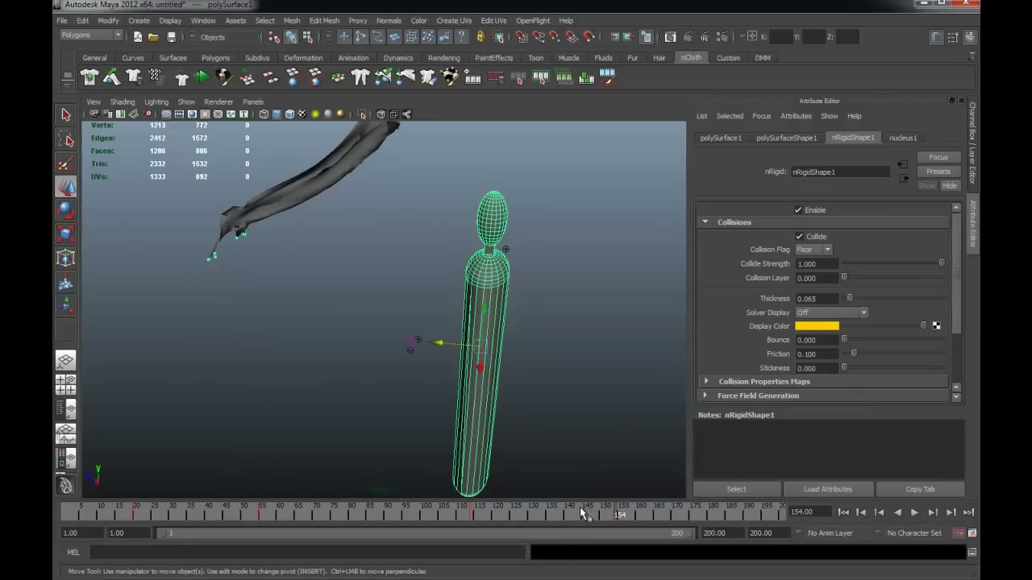Image resolution: width=1032 pixels, height=580 pixels.
Task: Click the Display Color map checker button
Action: pos(936,326)
